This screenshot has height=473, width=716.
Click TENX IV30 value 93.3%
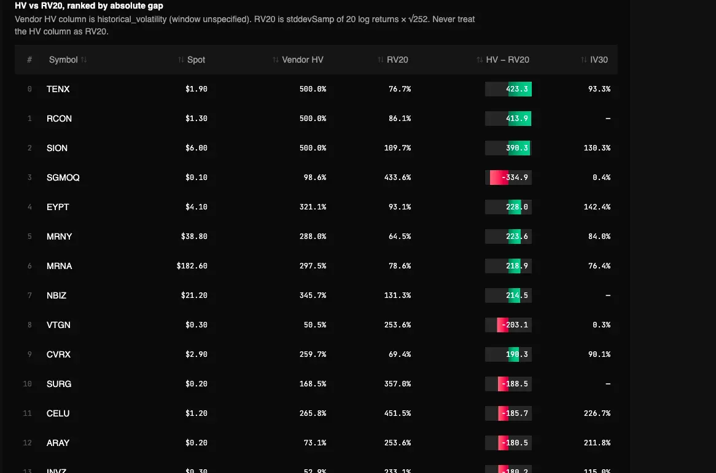(x=599, y=89)
